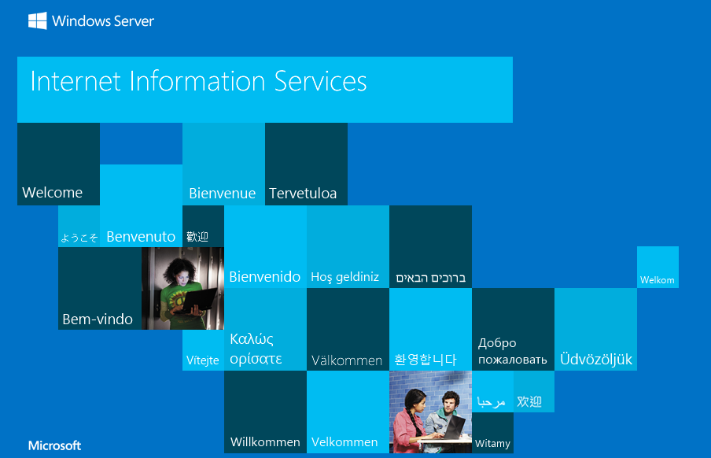Click photo of two people at laptop
Viewport: 711px width, 458px height.
click(430, 412)
